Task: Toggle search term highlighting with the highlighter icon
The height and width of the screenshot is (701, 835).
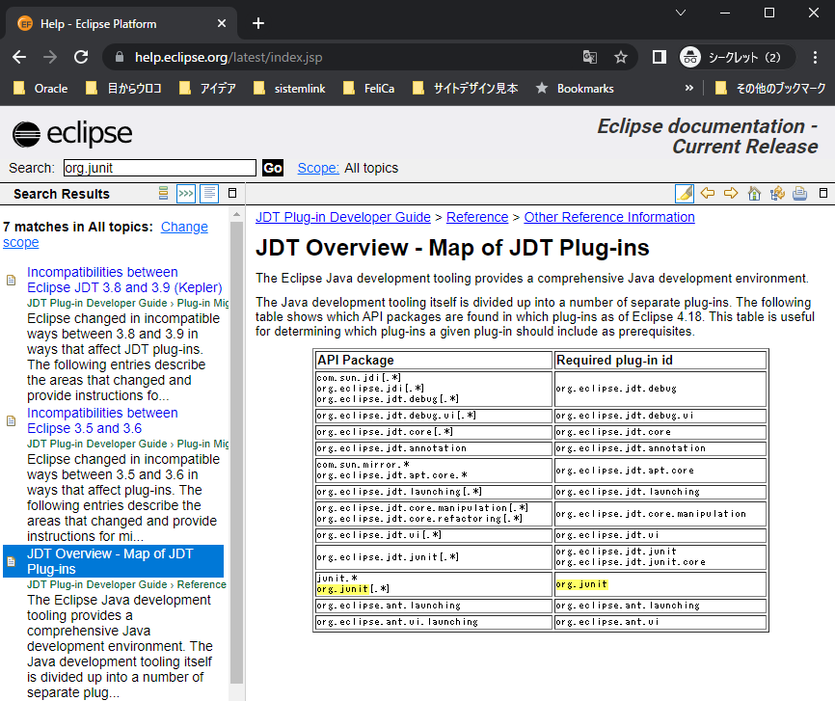Action: click(685, 193)
